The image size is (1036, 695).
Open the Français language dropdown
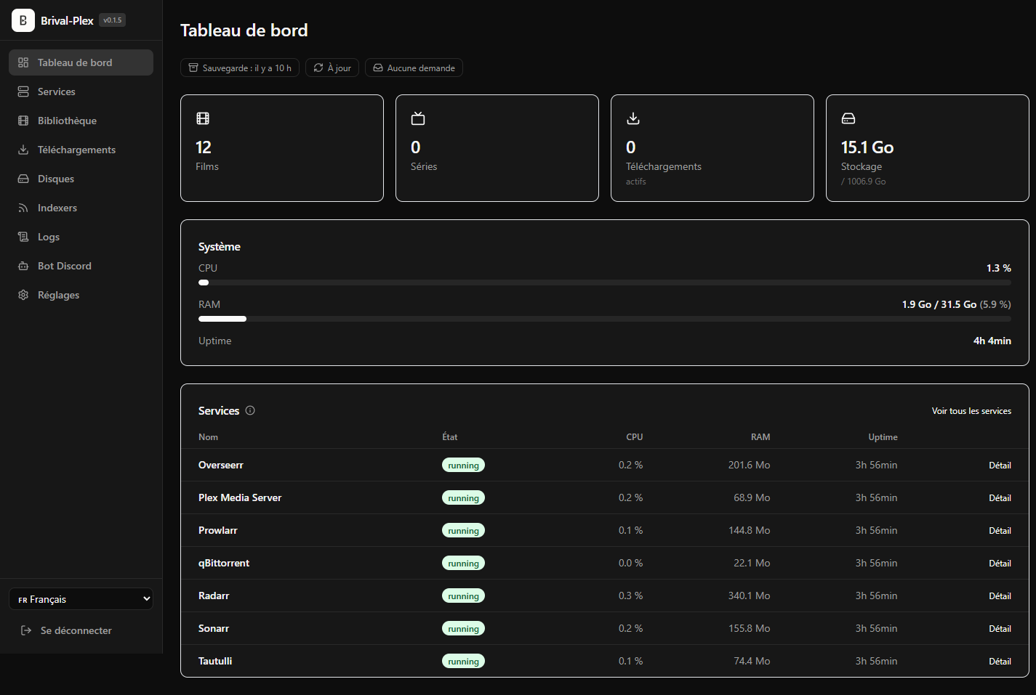(x=81, y=599)
